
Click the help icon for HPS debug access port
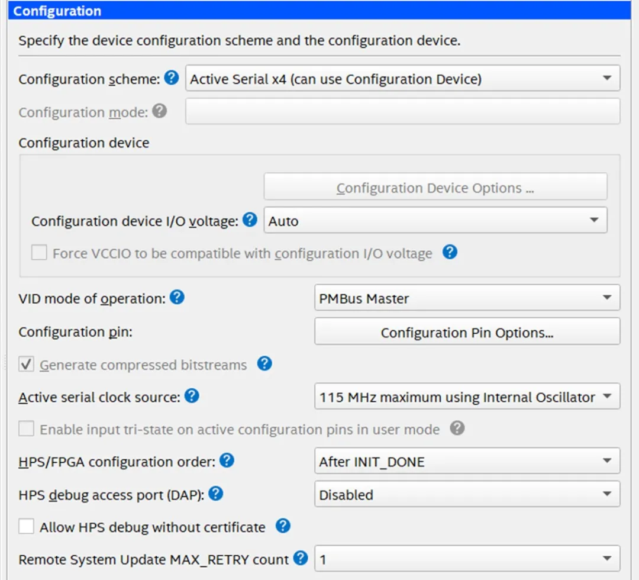[216, 494]
